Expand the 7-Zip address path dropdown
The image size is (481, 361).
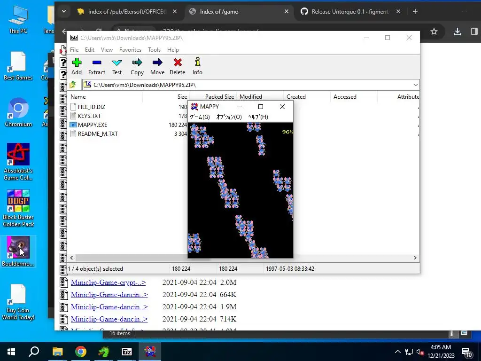415,85
